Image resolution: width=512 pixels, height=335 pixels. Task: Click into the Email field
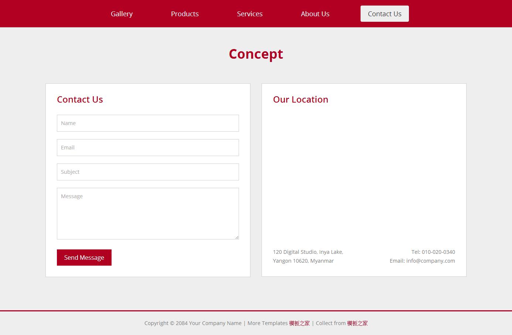click(x=148, y=148)
